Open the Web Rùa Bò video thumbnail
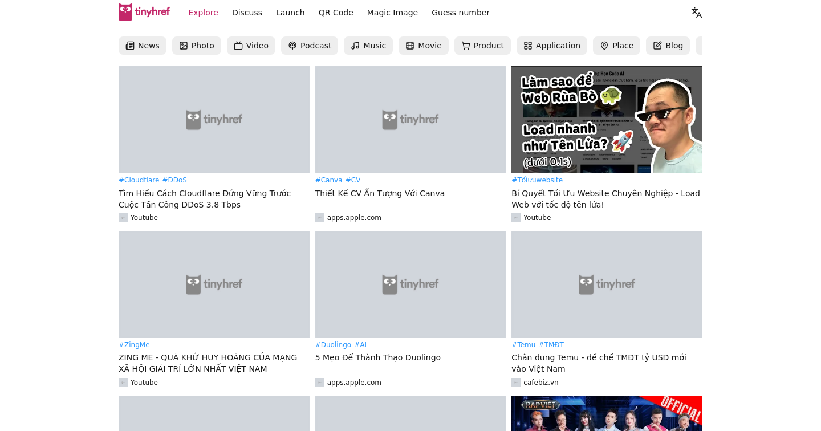This screenshot has width=821, height=431. point(607,120)
